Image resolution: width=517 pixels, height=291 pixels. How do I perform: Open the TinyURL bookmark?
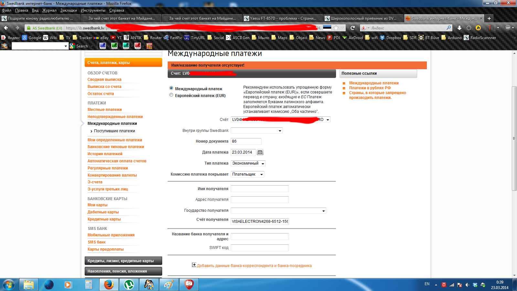(195, 38)
